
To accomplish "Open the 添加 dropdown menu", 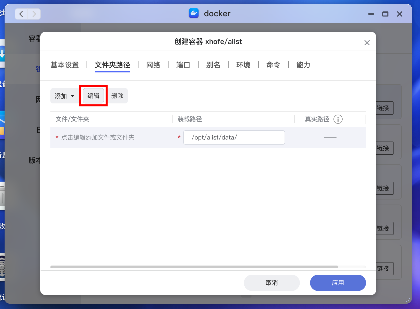I will [64, 96].
